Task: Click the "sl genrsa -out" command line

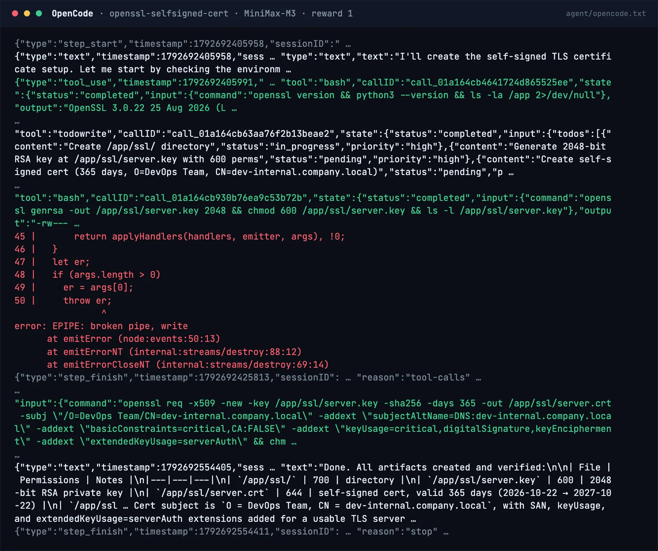Action: (313, 211)
